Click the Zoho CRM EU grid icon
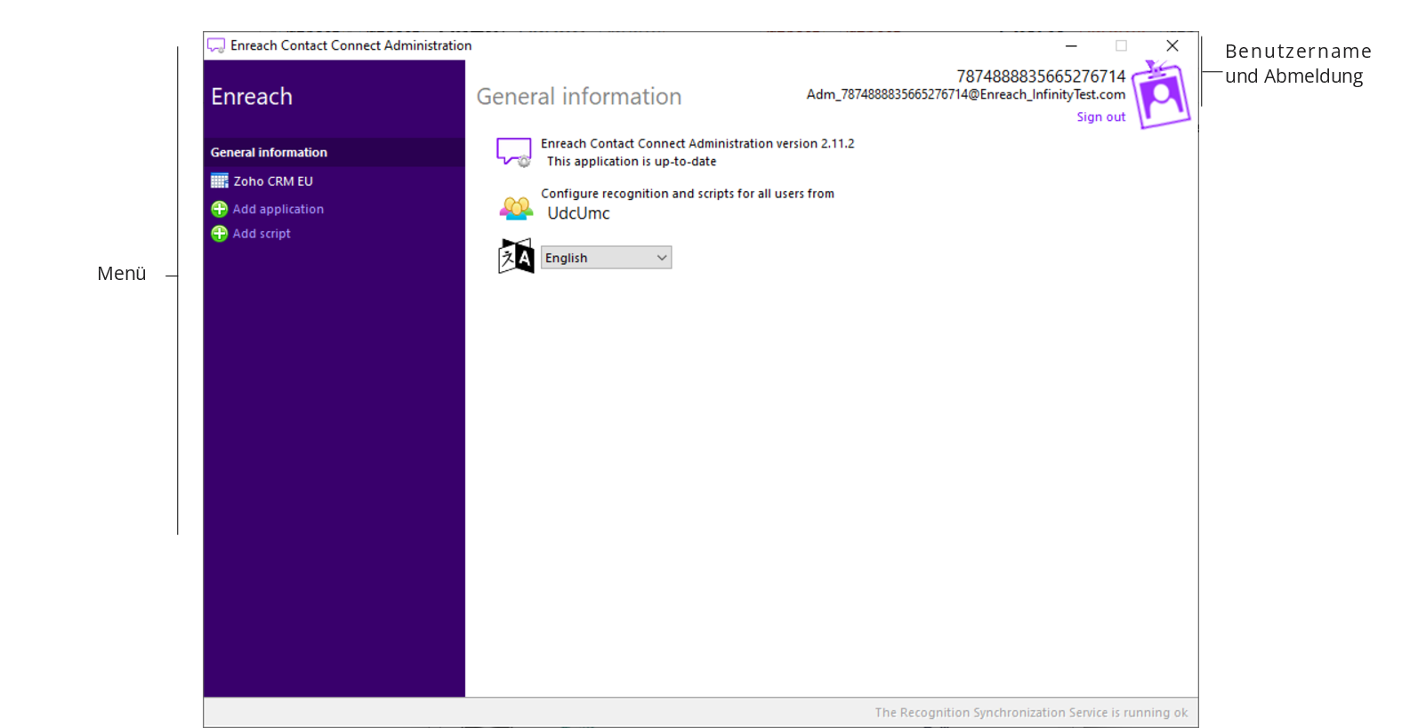Viewport: 1410px width, 728px height. (219, 181)
